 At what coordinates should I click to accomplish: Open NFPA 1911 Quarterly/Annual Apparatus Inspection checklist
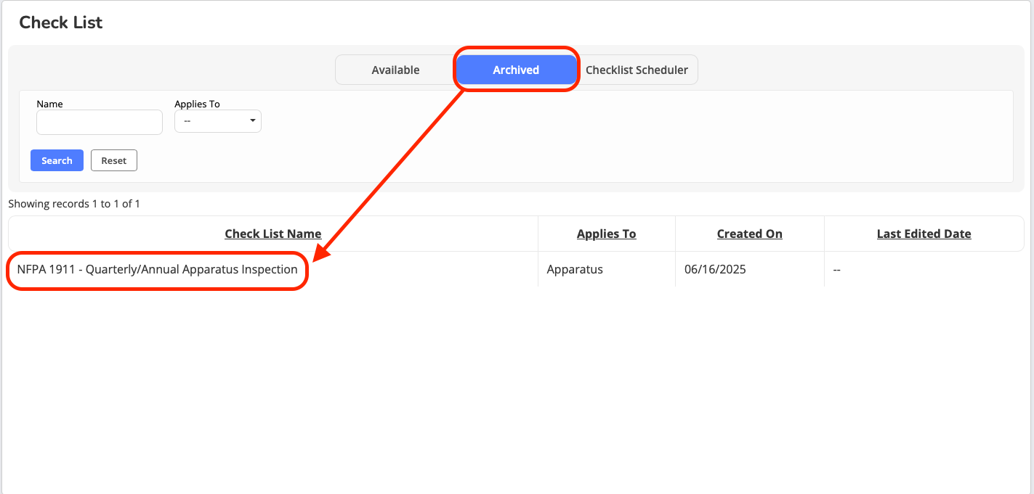[x=157, y=269]
